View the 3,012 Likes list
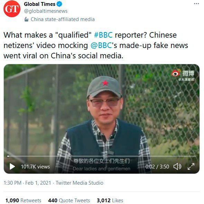Viewport: 204px width, 204px height. click(x=110, y=200)
